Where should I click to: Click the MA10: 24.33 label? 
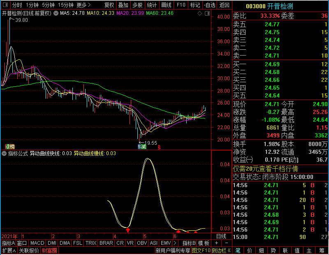coord(100,13)
